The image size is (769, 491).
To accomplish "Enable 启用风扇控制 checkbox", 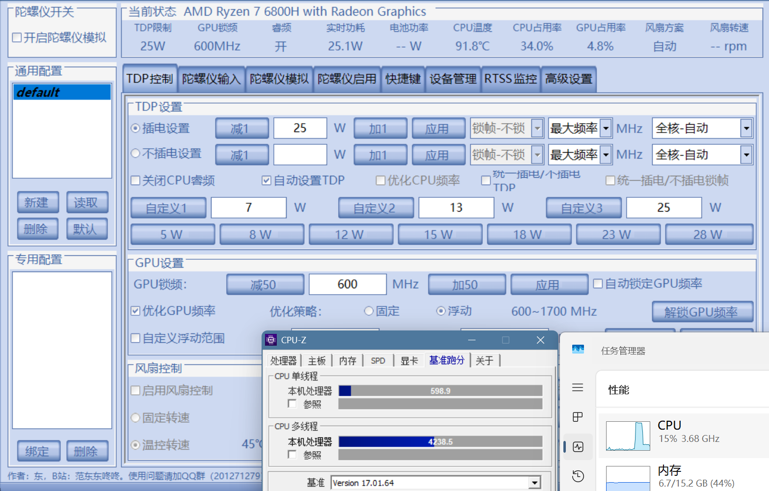I will click(135, 390).
